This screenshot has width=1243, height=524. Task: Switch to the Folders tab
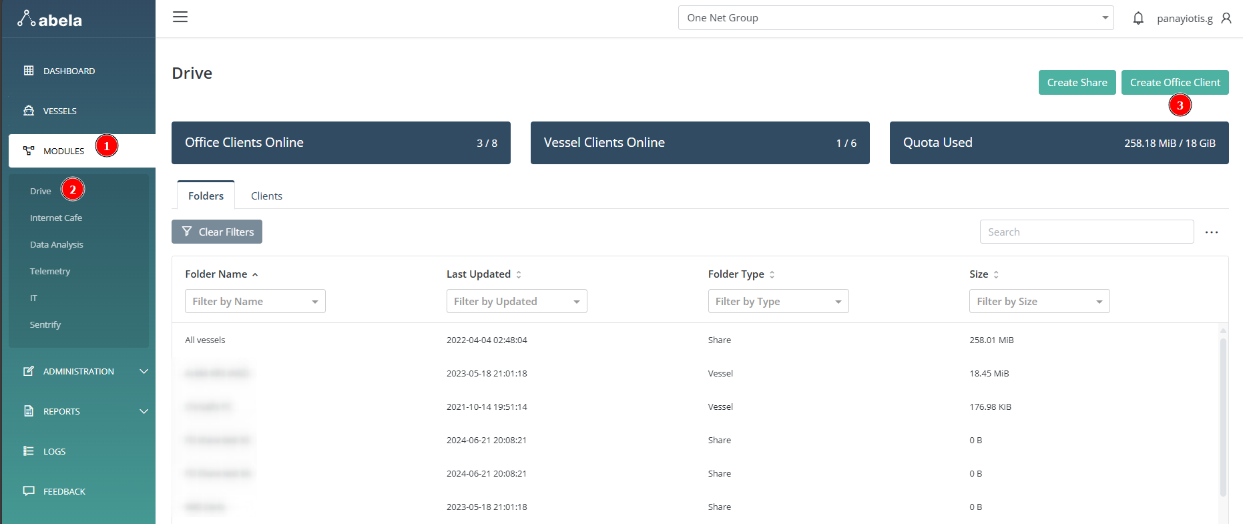206,195
